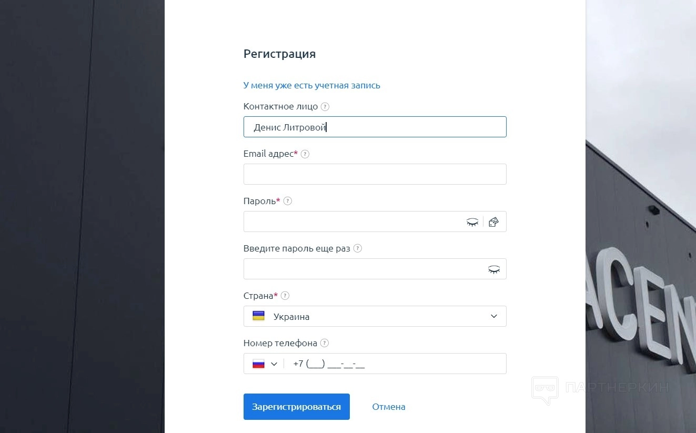Viewport: 696px width, 433px height.
Task: Click help icon beside Номер телефона
Action: coord(325,343)
